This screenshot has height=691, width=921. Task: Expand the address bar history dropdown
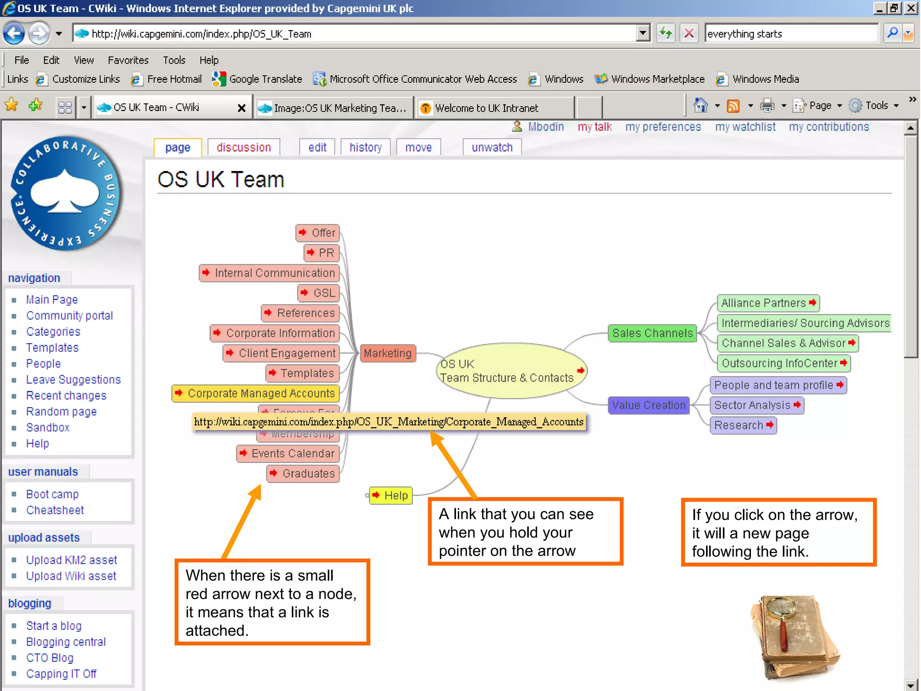643,33
